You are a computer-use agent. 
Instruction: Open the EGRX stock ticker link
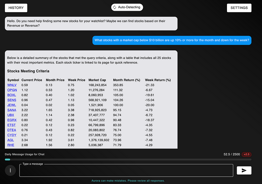(12, 120)
